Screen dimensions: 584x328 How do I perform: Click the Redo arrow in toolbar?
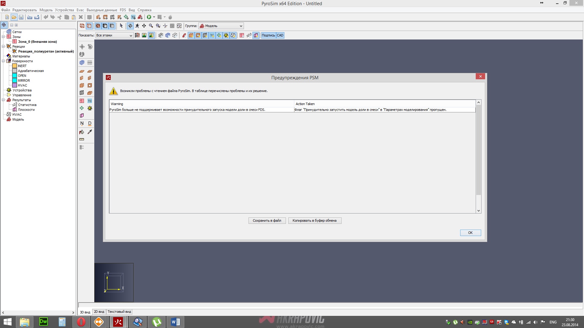53,17
